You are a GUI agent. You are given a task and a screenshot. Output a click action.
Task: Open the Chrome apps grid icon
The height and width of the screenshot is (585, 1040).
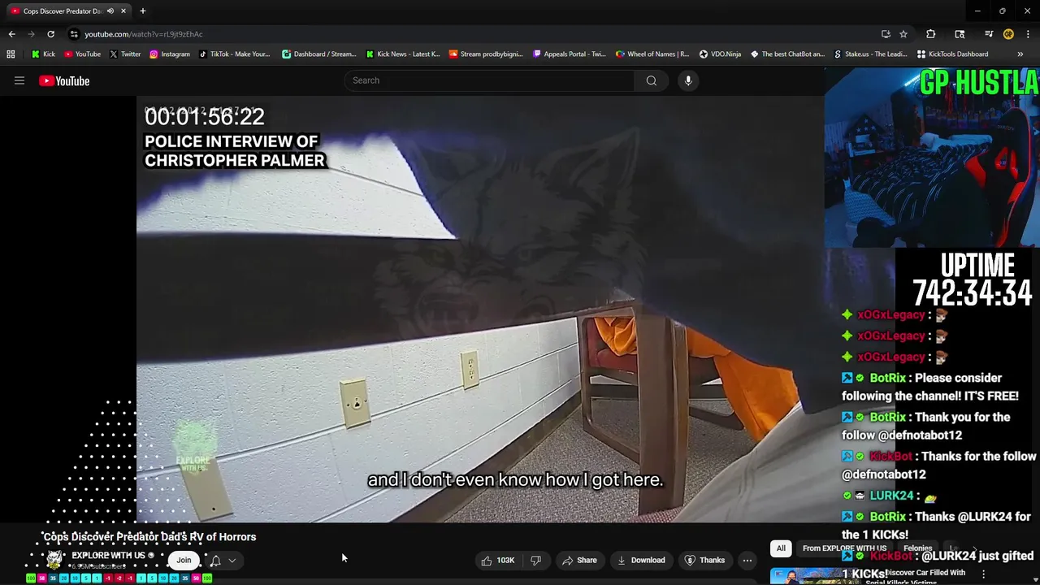pos(11,54)
